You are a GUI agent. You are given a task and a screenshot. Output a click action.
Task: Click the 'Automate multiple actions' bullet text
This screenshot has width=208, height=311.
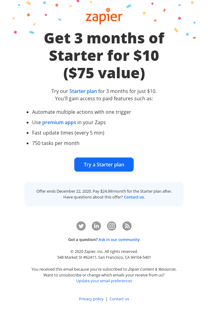(81, 112)
